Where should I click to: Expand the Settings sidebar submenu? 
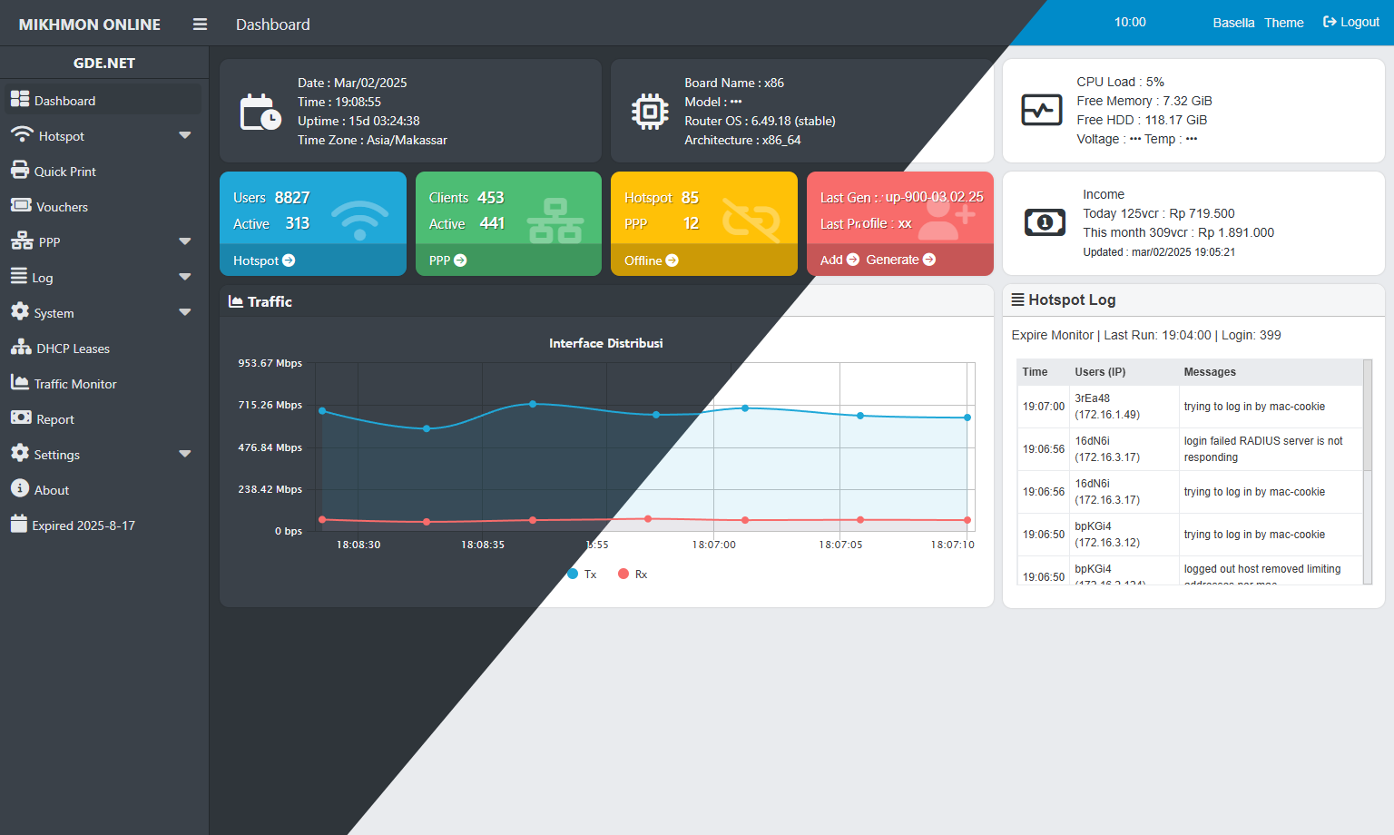(185, 455)
